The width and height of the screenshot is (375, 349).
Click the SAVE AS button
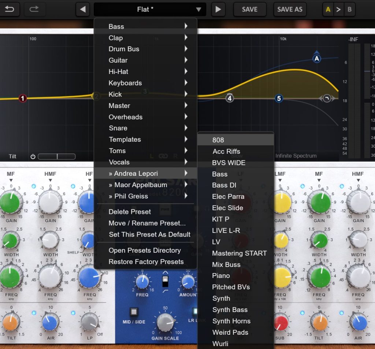290,10
